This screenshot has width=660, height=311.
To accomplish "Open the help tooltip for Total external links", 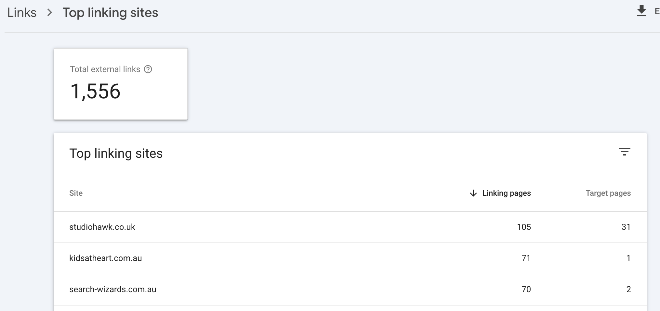I will tap(148, 69).
